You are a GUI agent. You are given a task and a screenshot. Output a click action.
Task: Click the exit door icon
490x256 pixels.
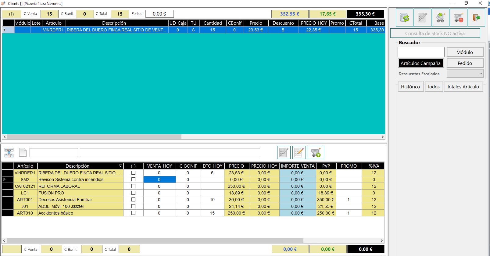point(476,18)
